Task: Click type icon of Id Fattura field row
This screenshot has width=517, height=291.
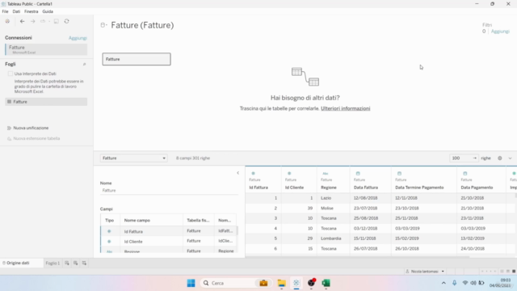Action: click(x=109, y=231)
